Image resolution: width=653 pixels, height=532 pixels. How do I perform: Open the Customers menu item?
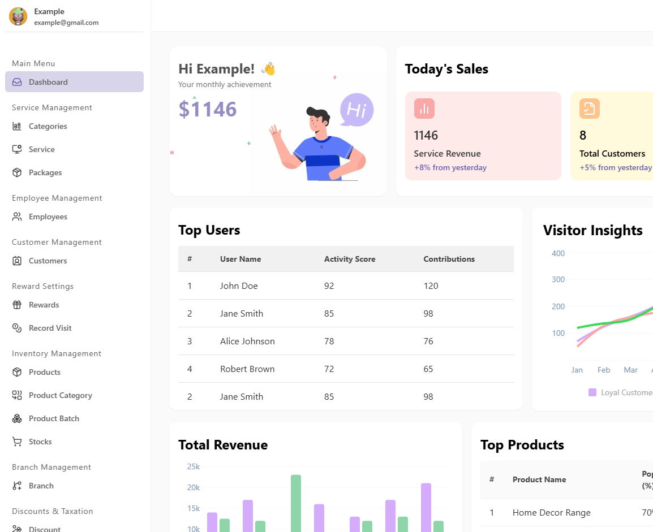coord(48,261)
